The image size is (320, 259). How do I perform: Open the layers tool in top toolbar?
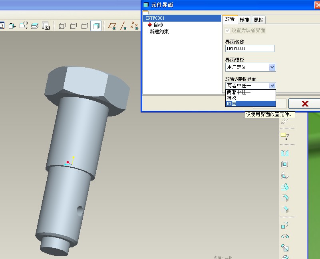point(35,26)
